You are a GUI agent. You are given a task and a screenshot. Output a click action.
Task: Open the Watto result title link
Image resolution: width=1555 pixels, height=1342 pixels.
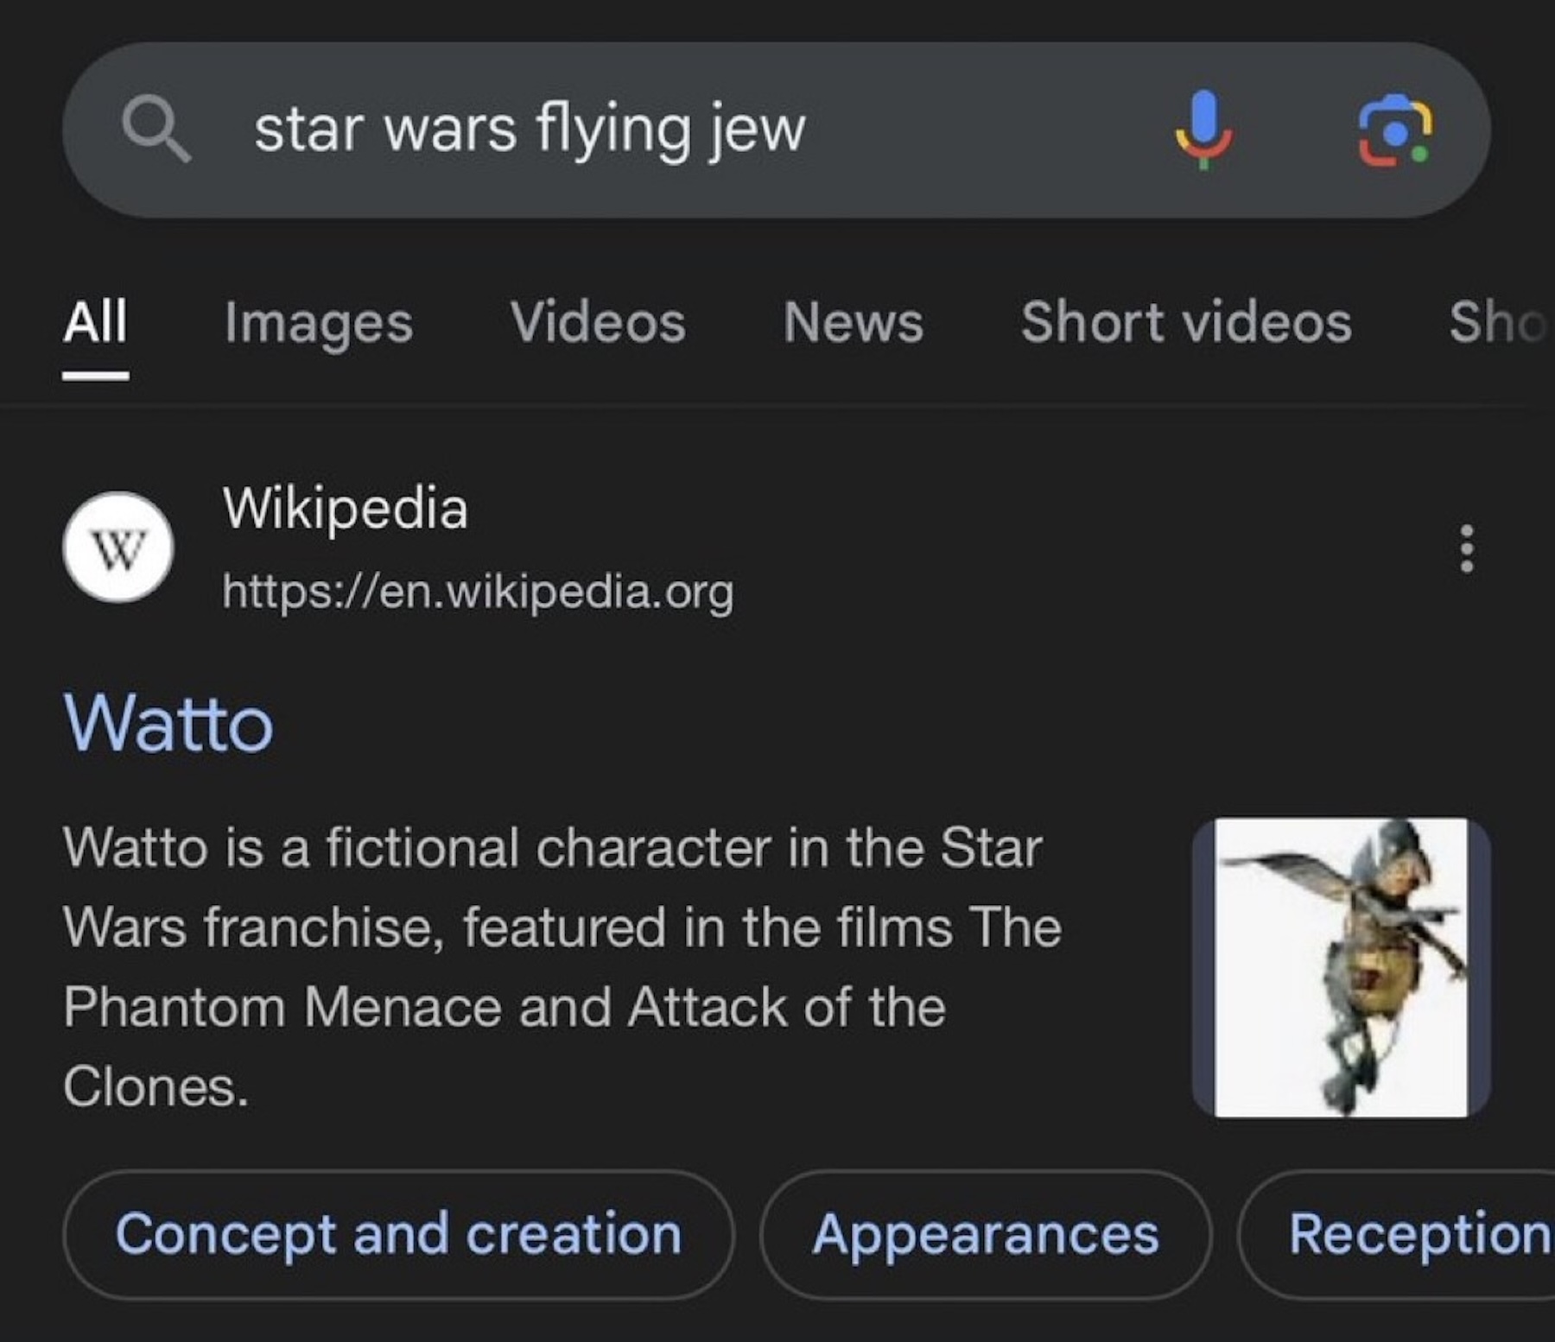[168, 724]
